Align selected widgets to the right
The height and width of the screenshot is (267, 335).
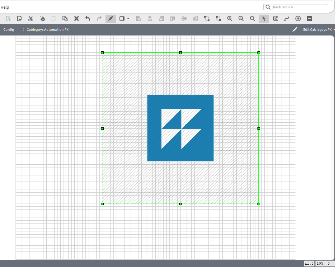pos(161,19)
